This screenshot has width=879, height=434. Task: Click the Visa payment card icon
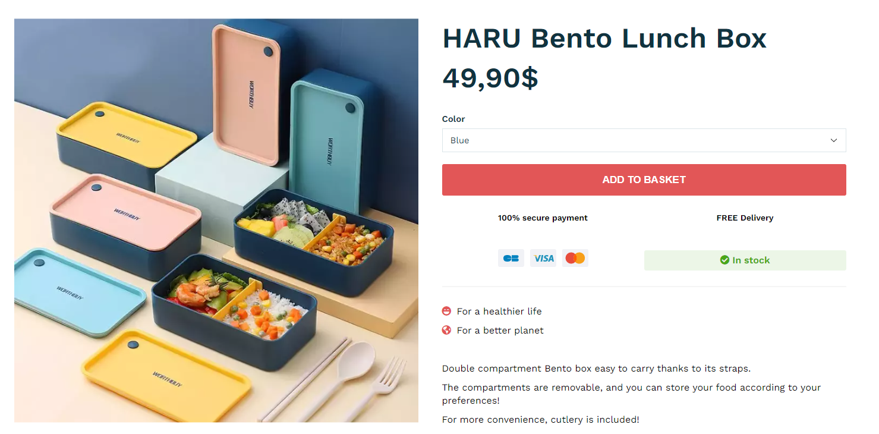[x=543, y=258]
